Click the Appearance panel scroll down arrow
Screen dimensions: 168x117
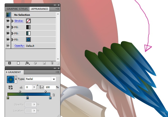pos(58,59)
